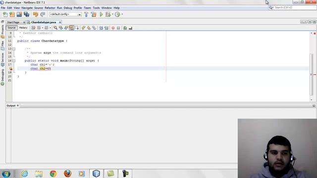Build the project with the hammer icon
This screenshot has width=317, height=178.
pyautogui.click(x=86, y=14)
